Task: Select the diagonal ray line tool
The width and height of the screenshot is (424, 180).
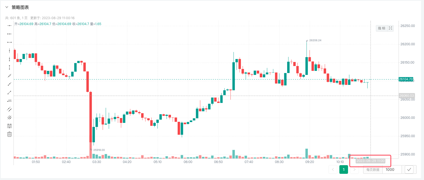Action: (9, 84)
